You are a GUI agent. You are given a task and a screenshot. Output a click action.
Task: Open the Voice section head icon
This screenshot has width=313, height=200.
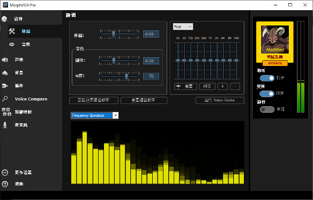coord(4,19)
